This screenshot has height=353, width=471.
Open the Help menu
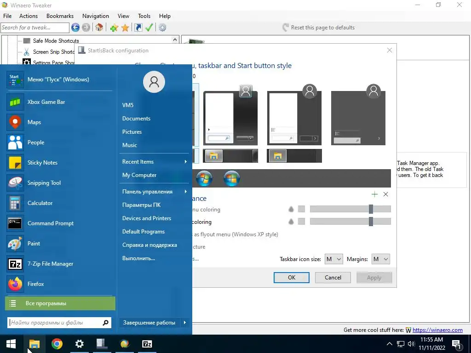click(165, 16)
